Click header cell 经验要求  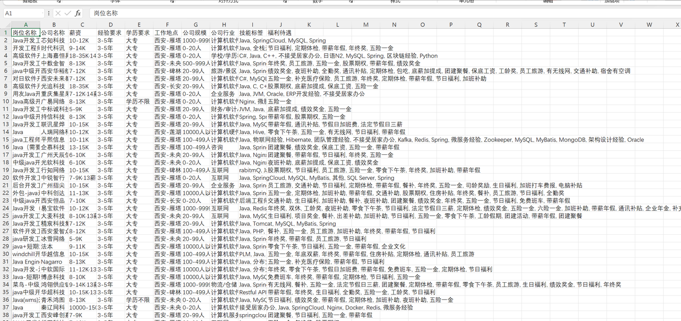click(x=111, y=32)
